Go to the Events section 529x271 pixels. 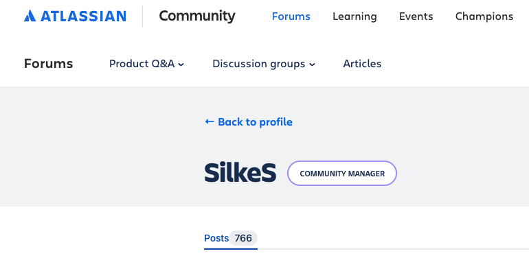416,16
